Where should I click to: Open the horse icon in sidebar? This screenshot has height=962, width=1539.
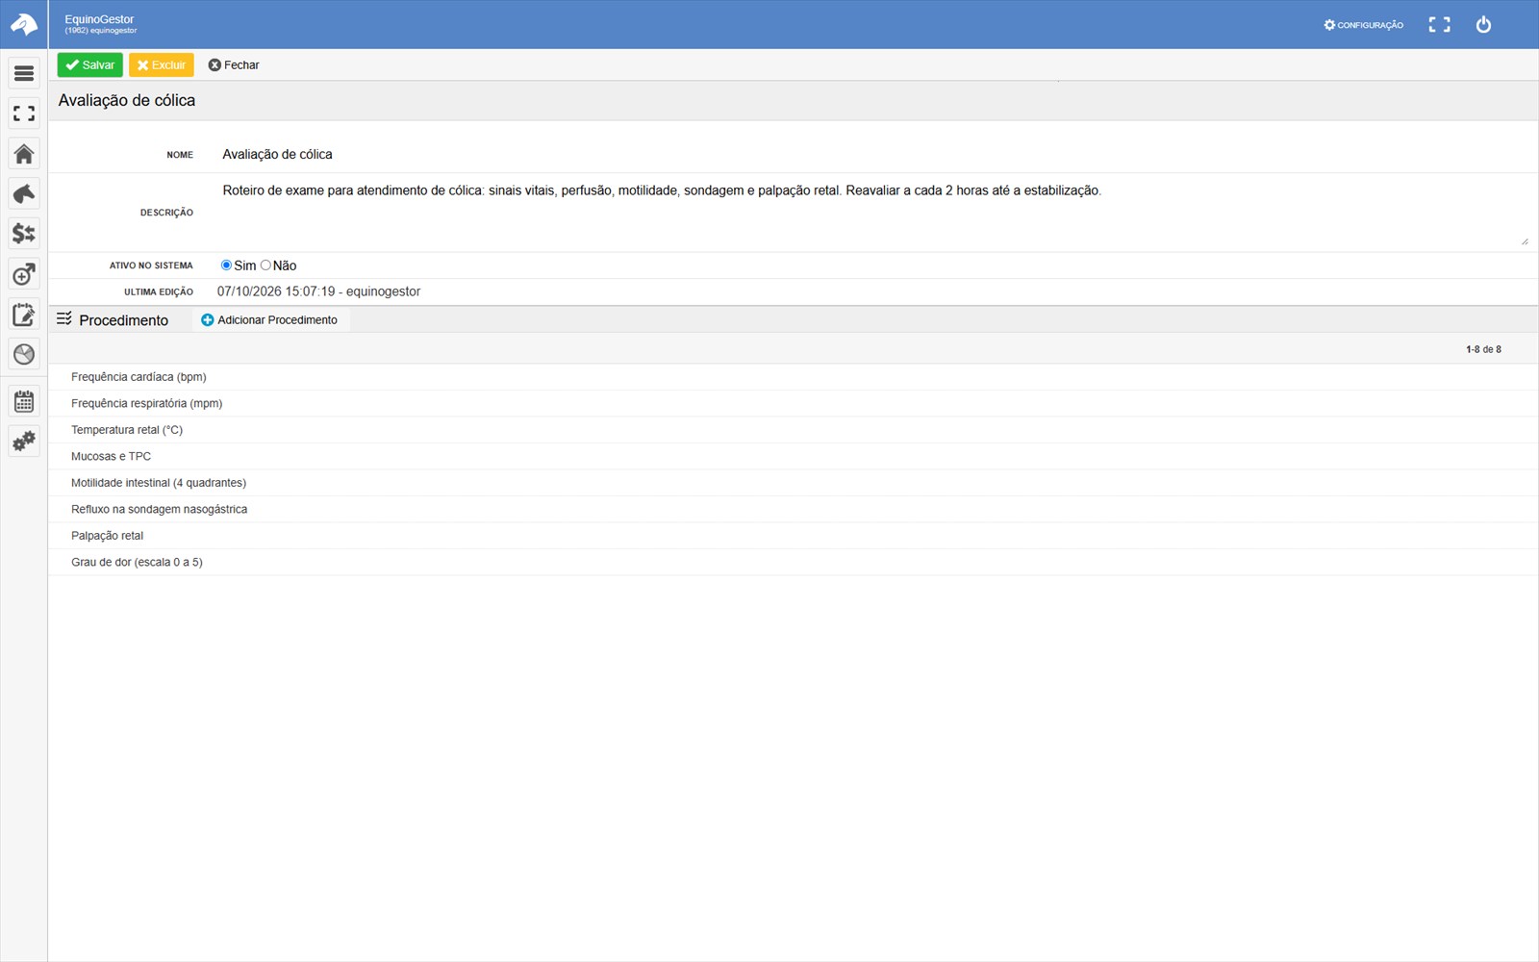click(24, 193)
